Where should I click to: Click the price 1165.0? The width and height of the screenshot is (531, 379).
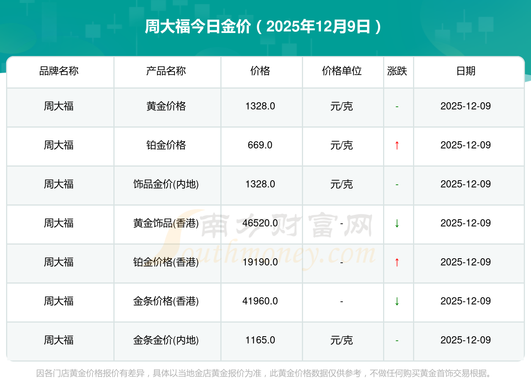coord(260,340)
